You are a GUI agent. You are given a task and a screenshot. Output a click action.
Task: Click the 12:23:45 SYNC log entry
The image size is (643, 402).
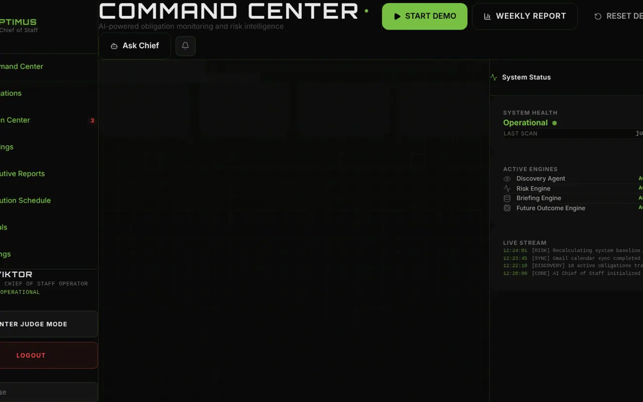pyautogui.click(x=572, y=258)
